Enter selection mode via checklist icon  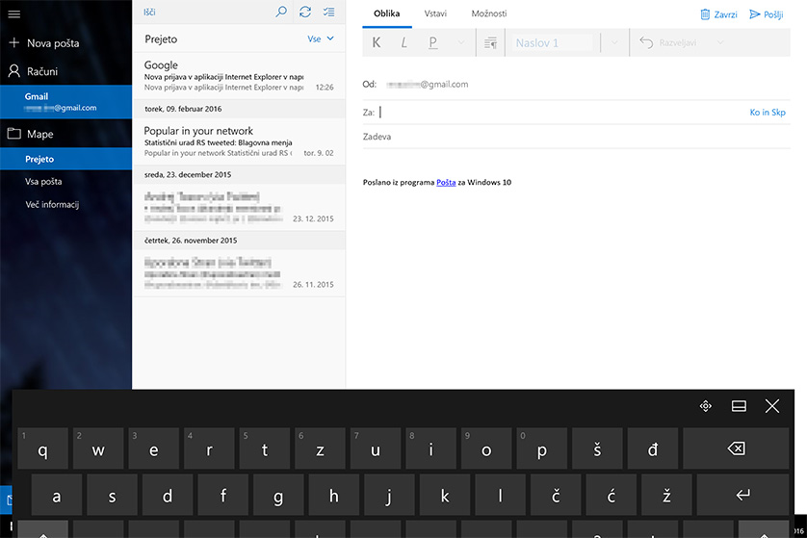(x=329, y=12)
